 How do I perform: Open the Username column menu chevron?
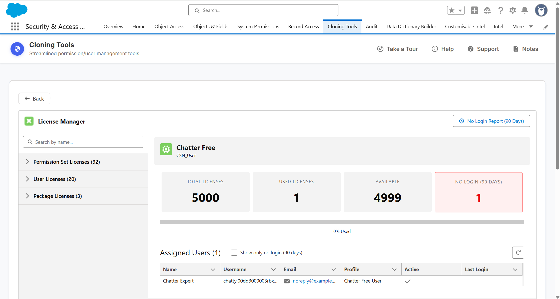coord(274,270)
